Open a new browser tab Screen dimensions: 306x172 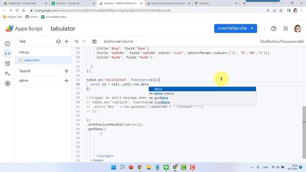[244, 3]
